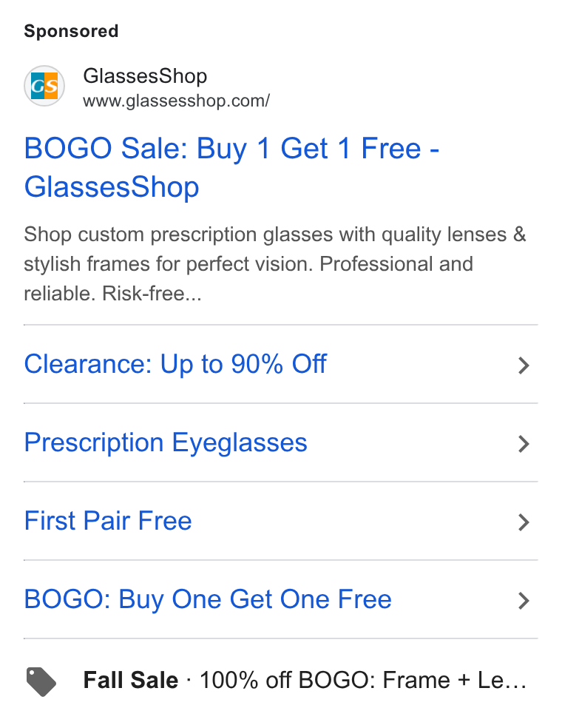This screenshot has height=725, width=562.
Task: Click the arrow beside First Pair Free
Action: [x=524, y=522]
